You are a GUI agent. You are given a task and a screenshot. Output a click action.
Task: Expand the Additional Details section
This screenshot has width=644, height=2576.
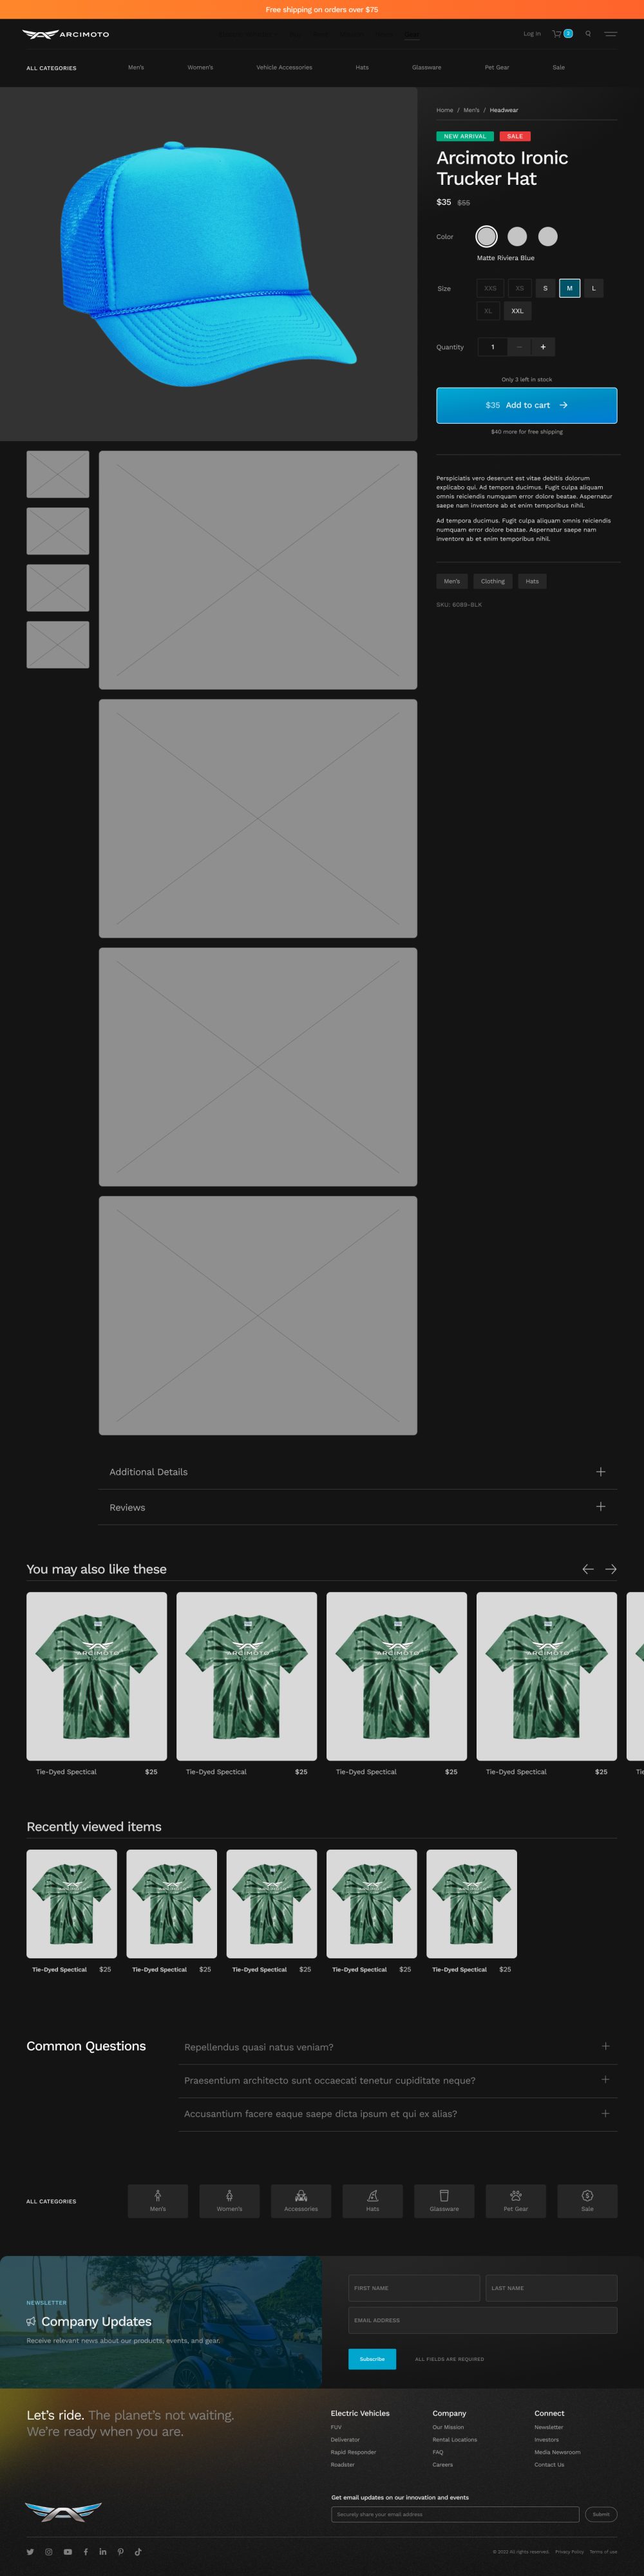(357, 1472)
